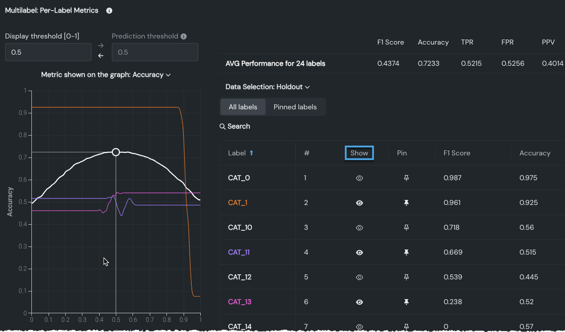Unpin the CAT_13 label
This screenshot has width=565, height=332.
406,302
